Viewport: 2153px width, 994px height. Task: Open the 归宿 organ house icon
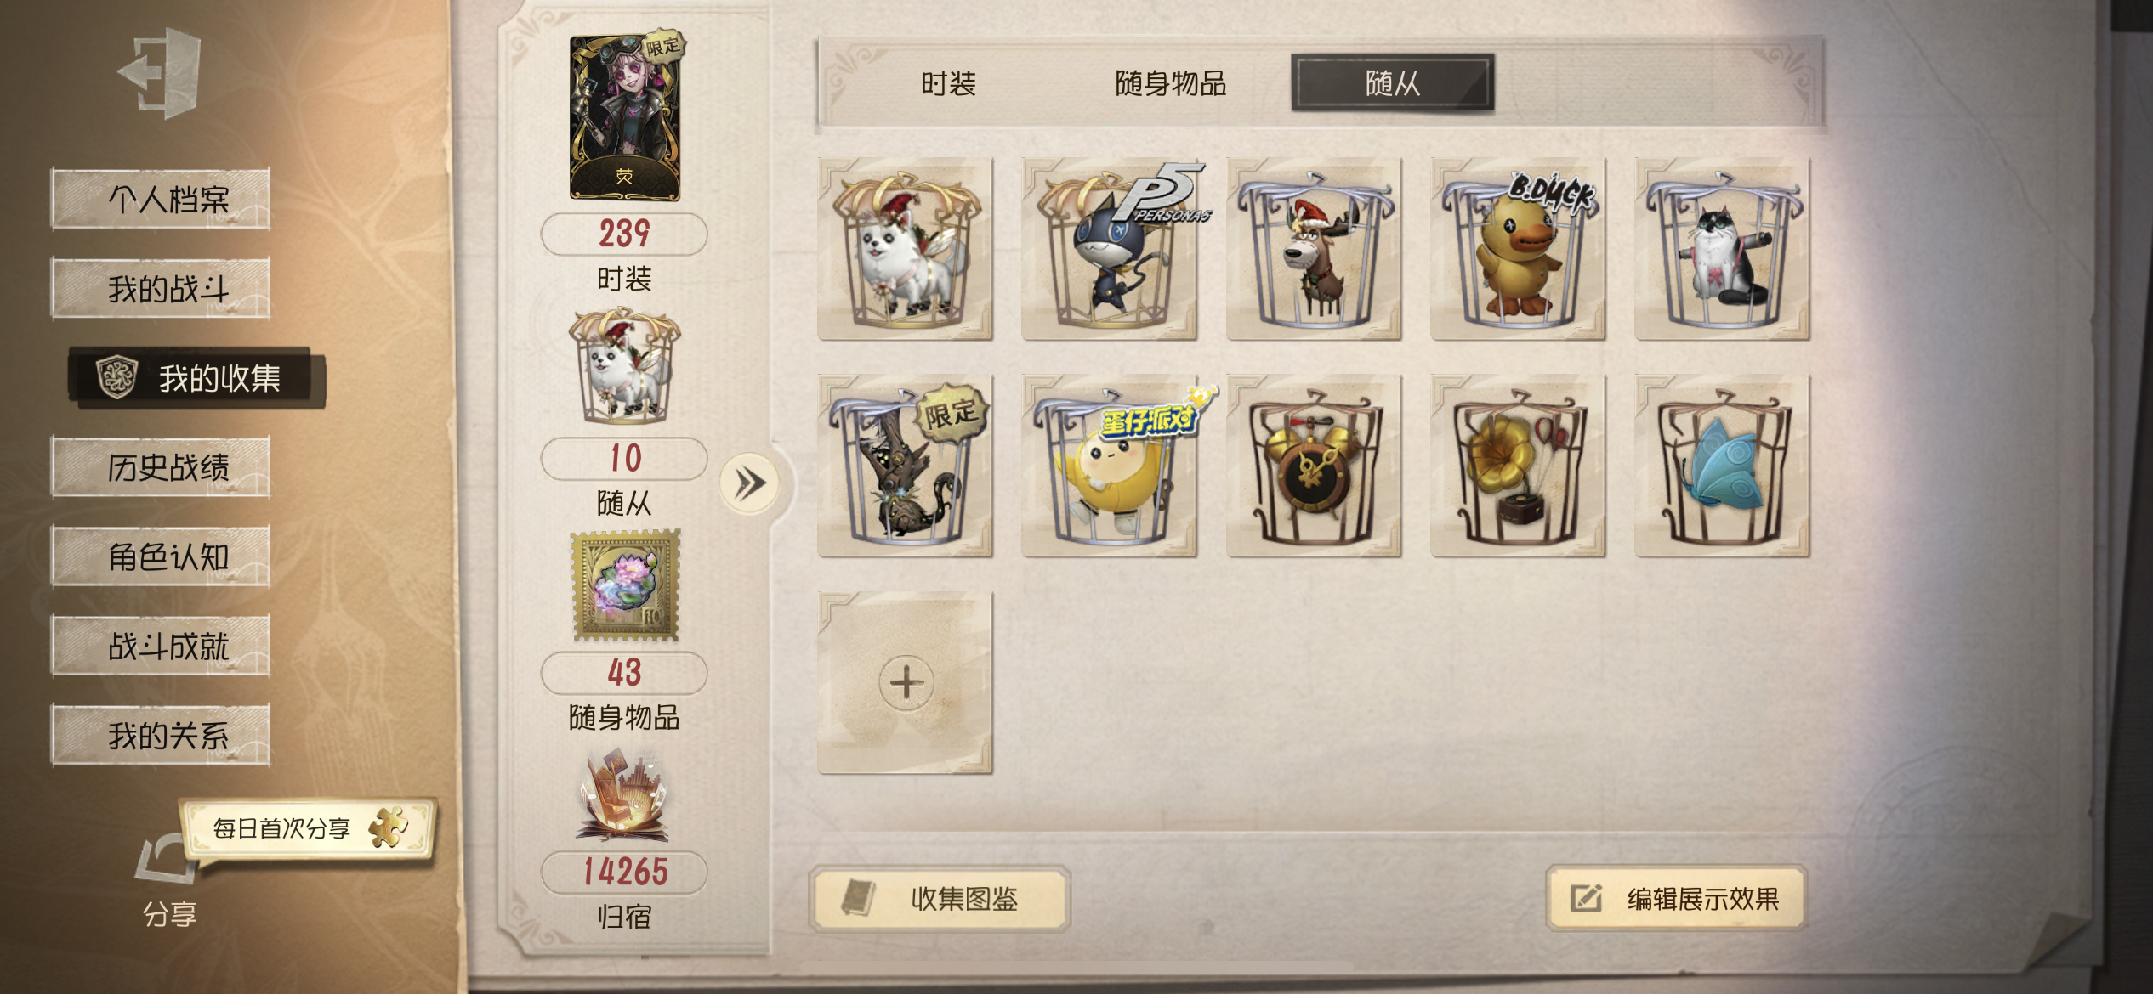pyautogui.click(x=625, y=796)
